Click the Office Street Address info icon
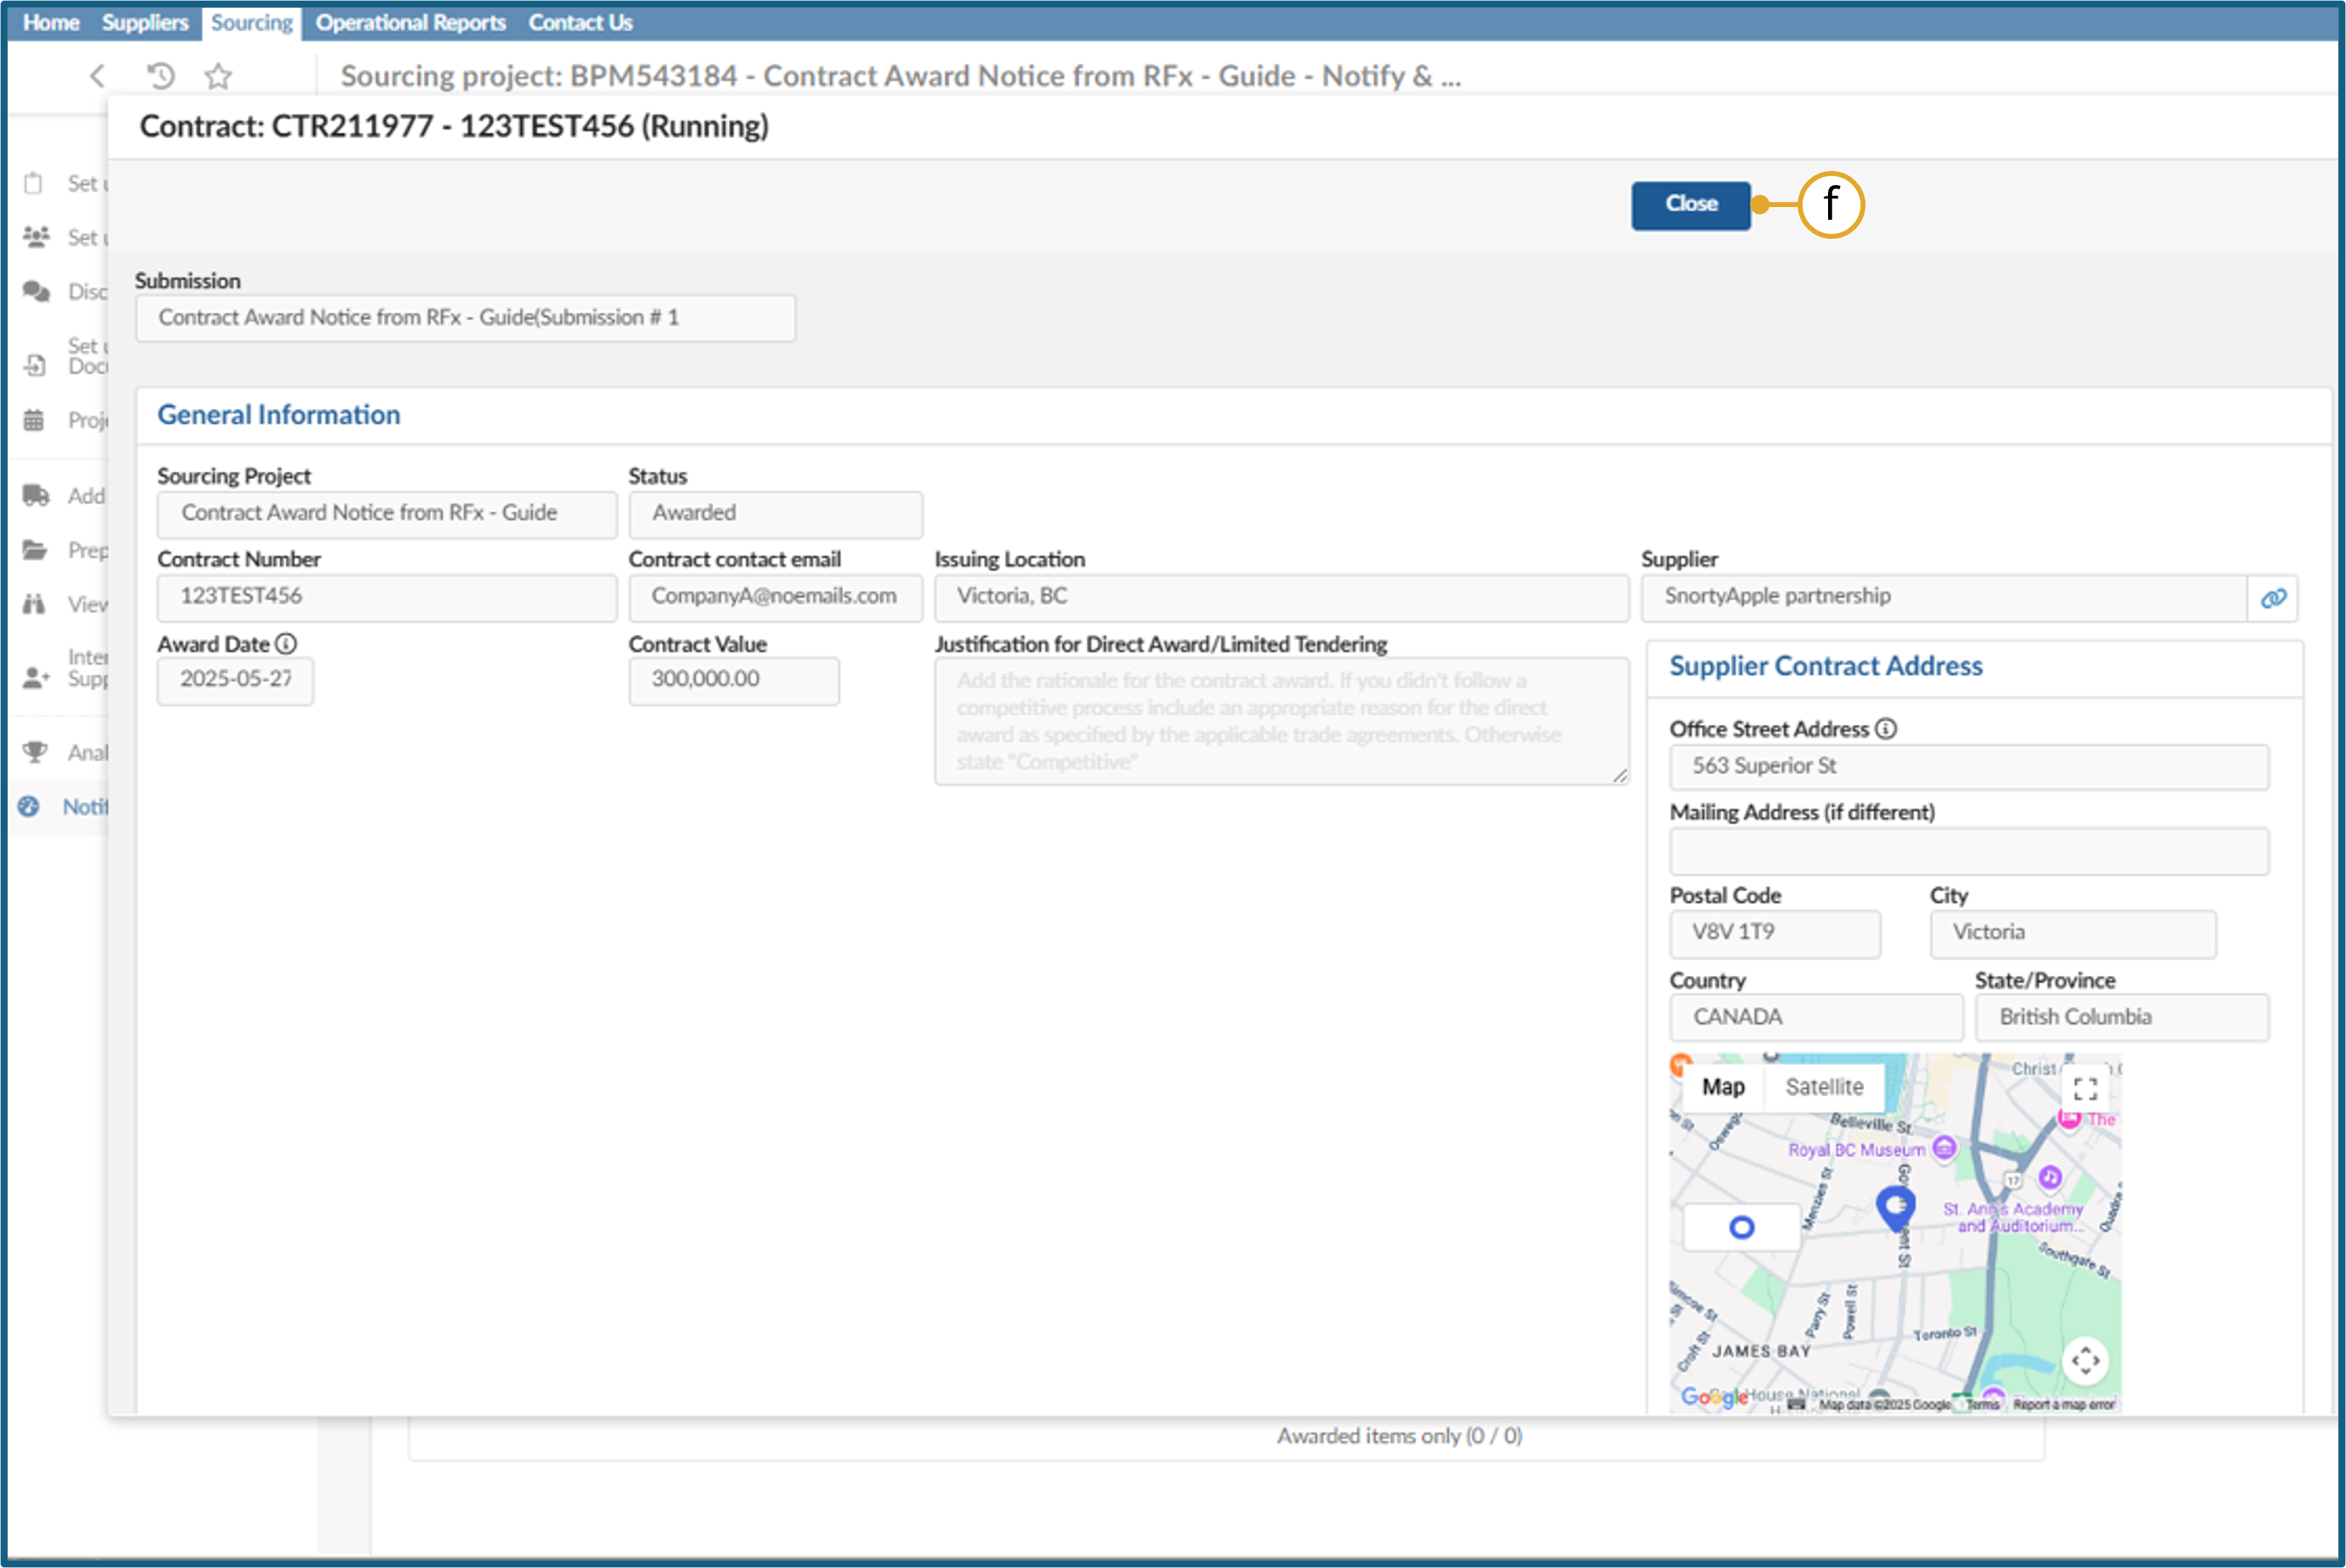The image size is (2346, 1568). 1885,729
